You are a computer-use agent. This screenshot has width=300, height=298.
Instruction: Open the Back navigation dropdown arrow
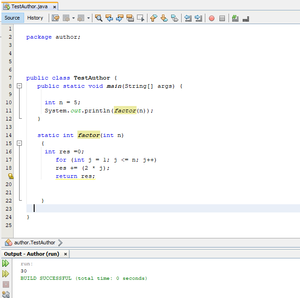[73, 18]
